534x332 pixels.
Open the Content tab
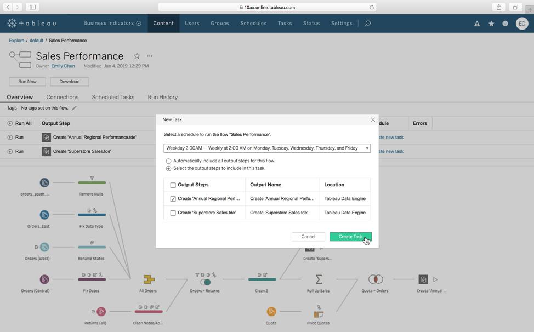coord(163,23)
